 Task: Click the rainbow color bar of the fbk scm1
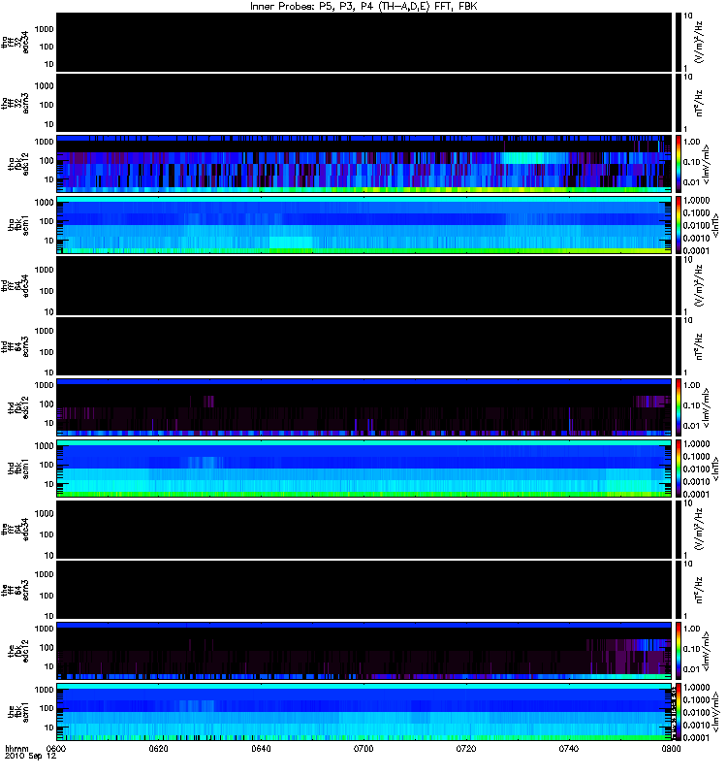678,712
